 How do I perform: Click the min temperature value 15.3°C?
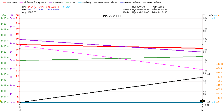(33, 10)
